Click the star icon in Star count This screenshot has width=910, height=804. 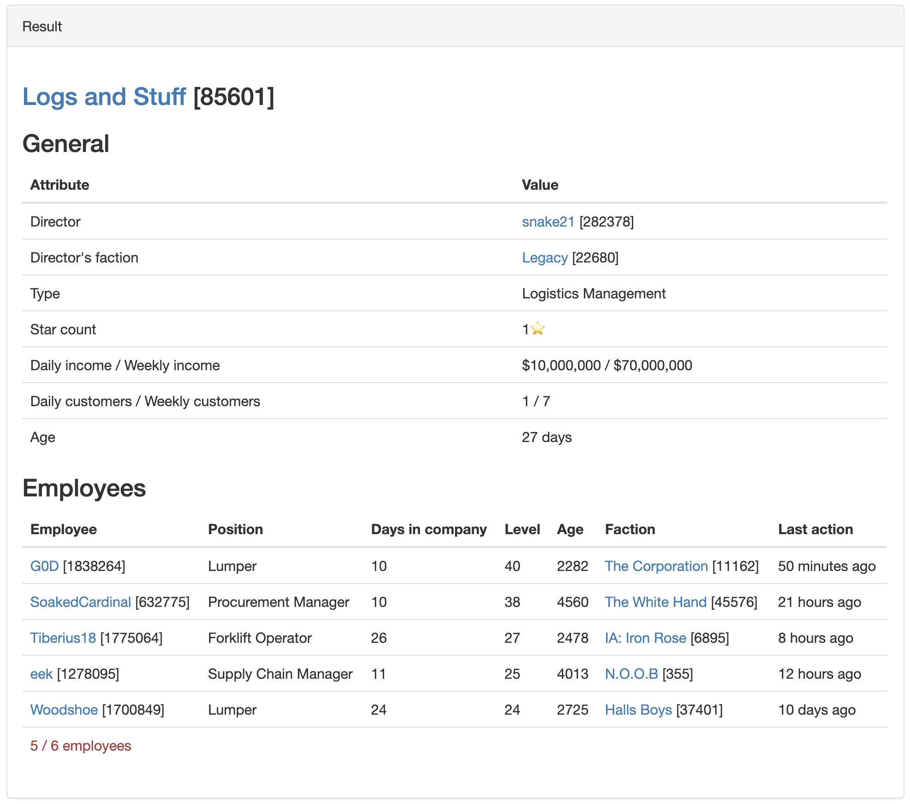pyautogui.click(x=537, y=329)
